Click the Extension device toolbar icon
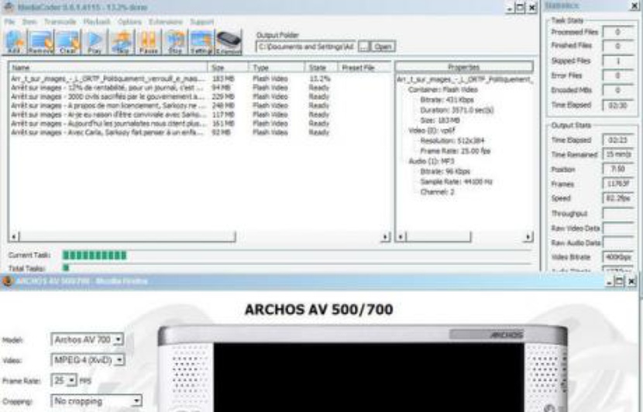The height and width of the screenshot is (412, 643). (x=229, y=43)
